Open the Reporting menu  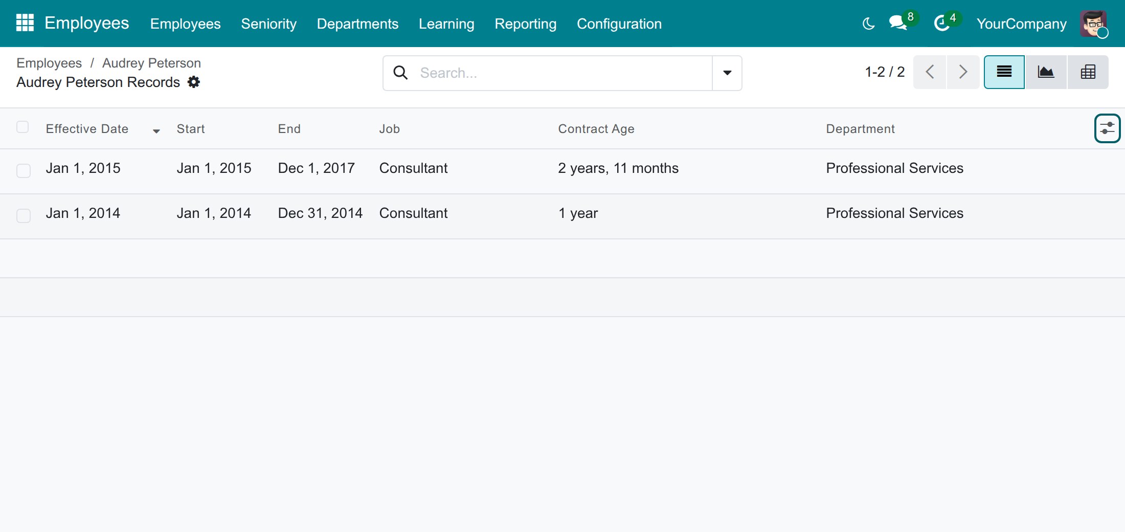coord(525,24)
